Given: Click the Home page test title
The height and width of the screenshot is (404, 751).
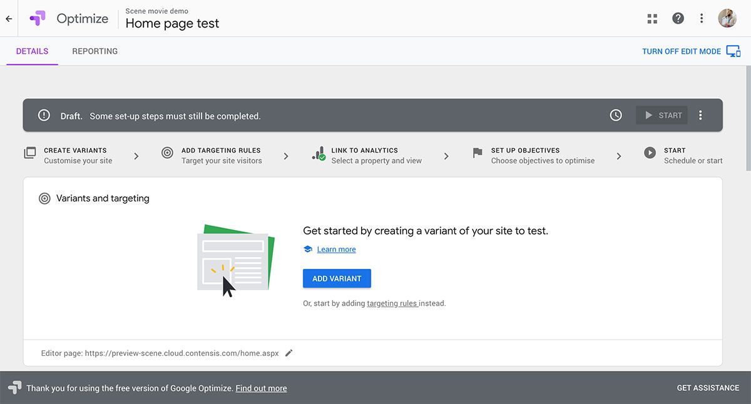Looking at the screenshot, I should point(173,24).
